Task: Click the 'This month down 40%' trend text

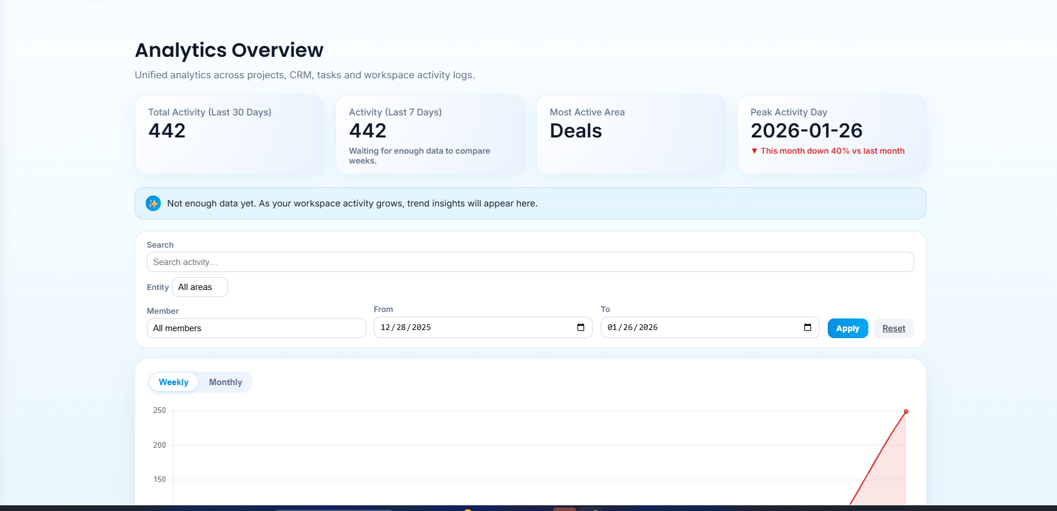Action: click(x=832, y=151)
